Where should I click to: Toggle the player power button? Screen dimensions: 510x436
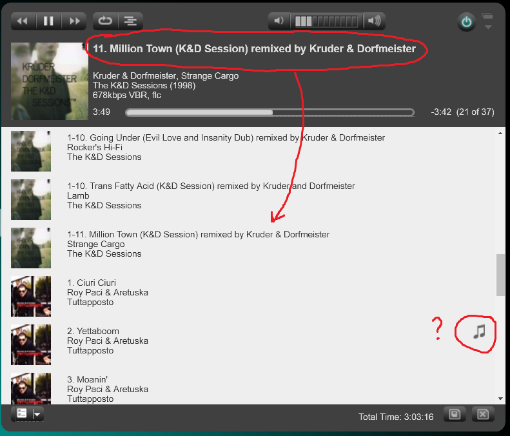point(466,23)
